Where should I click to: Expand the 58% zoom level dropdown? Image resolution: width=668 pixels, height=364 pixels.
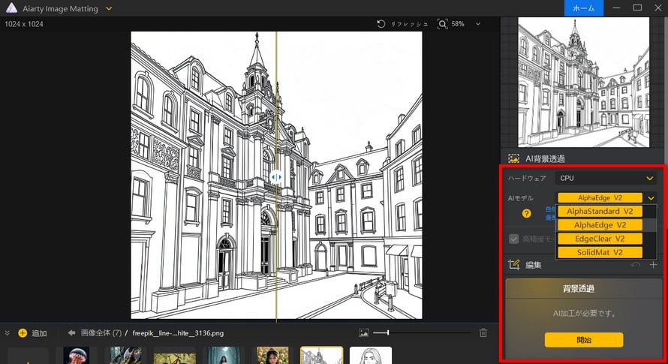tap(477, 24)
